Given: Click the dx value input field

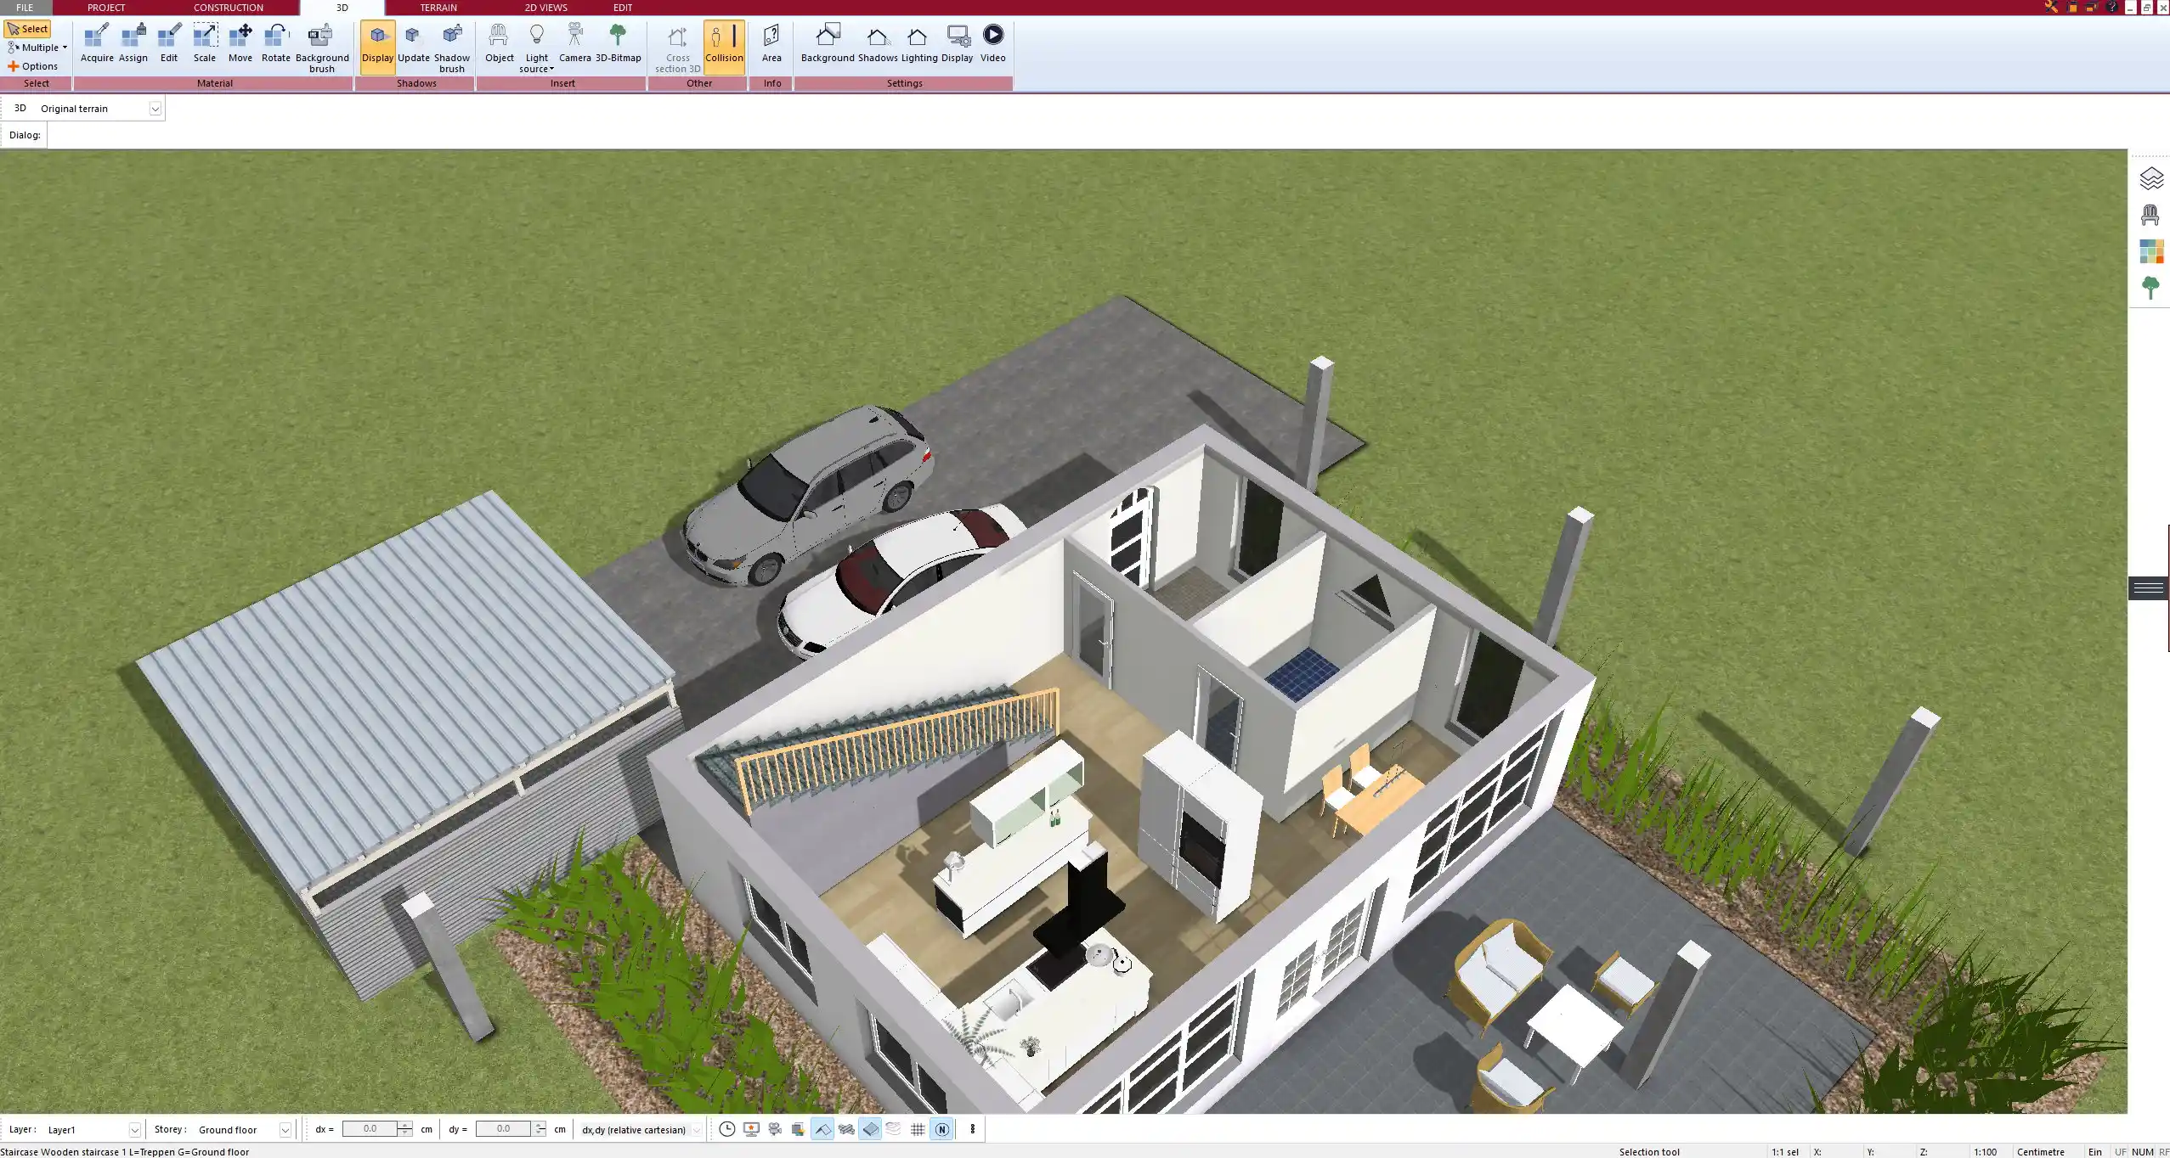Looking at the screenshot, I should (370, 1129).
